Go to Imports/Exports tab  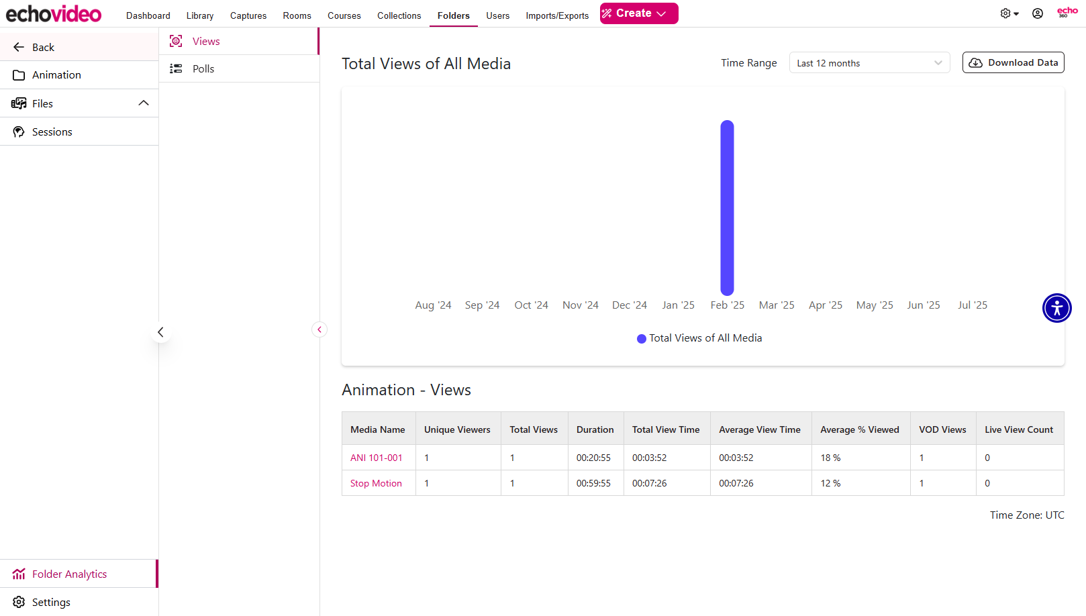tap(557, 15)
